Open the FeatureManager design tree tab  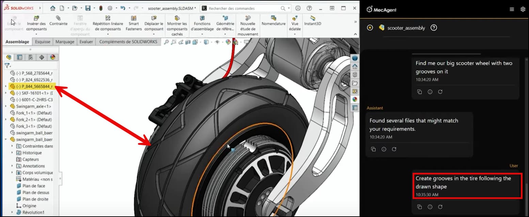click(9, 57)
